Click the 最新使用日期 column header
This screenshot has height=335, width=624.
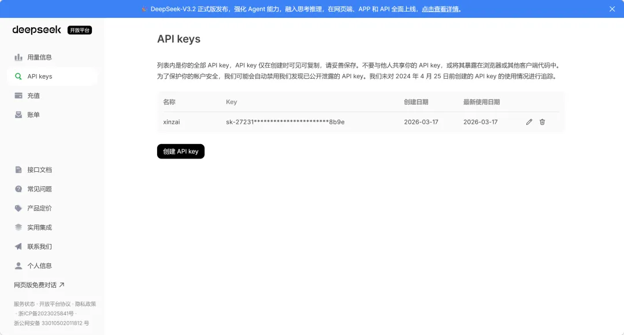coord(481,102)
